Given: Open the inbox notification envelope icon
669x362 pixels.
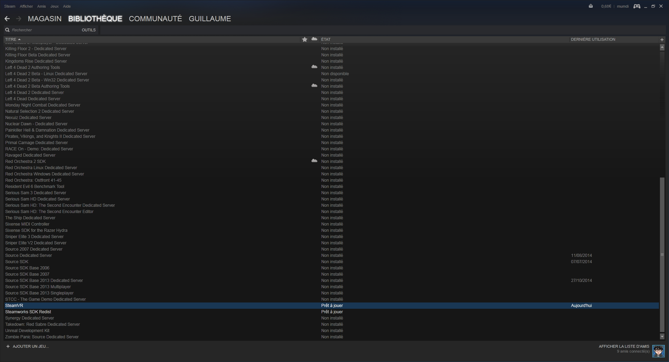Looking at the screenshot, I should (x=591, y=6).
